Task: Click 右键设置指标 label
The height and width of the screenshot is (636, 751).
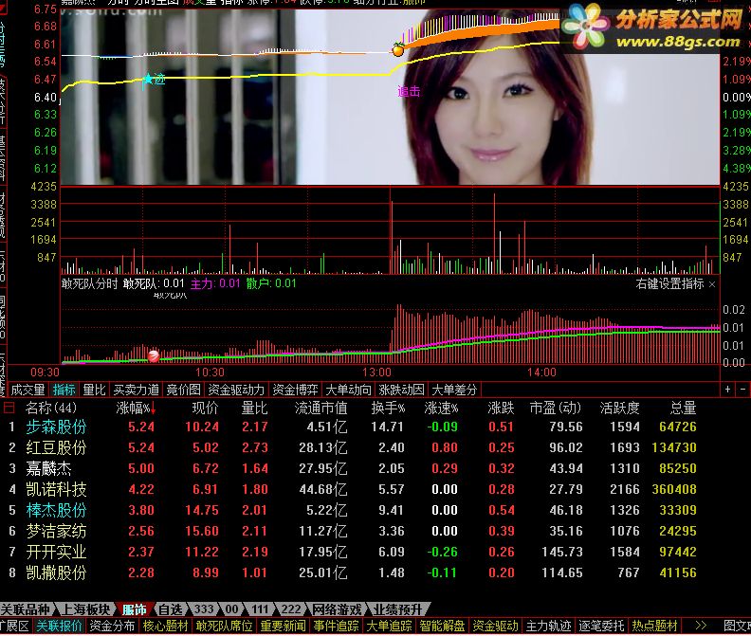Action: [x=669, y=284]
